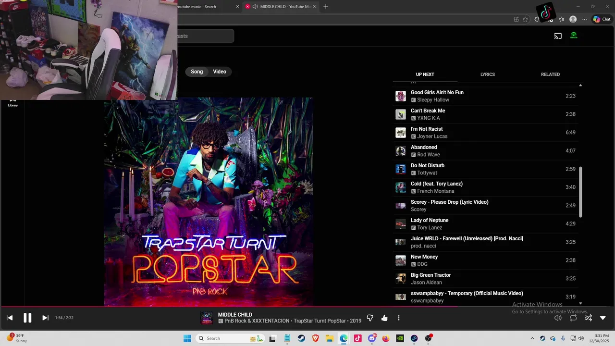Click the Cast to device icon
Viewport: 615px width, 346px height.
click(x=558, y=36)
